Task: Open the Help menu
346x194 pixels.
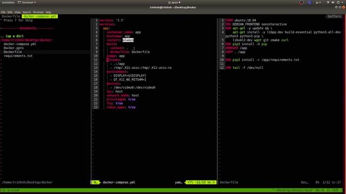Action: pyautogui.click(x=48, y=12)
